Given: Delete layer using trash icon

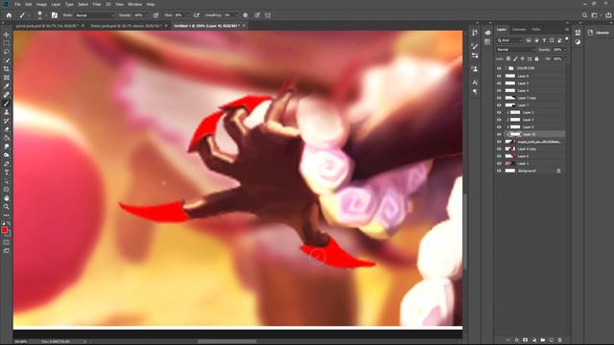Looking at the screenshot, I should [560, 340].
